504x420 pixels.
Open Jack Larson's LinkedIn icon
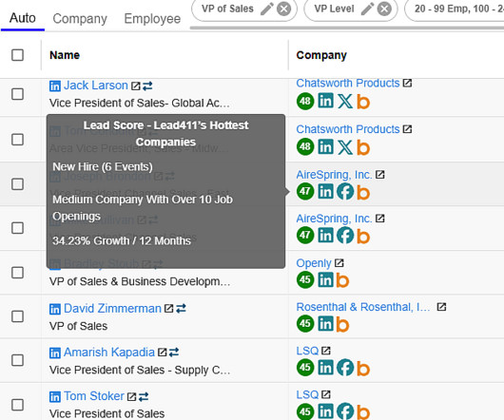tap(55, 86)
